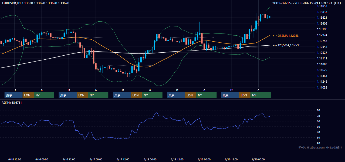Click RSI axis level 30
The image size is (345, 162).
(319, 137)
